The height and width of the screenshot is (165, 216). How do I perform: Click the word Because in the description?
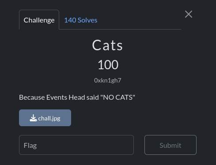(x=32, y=97)
